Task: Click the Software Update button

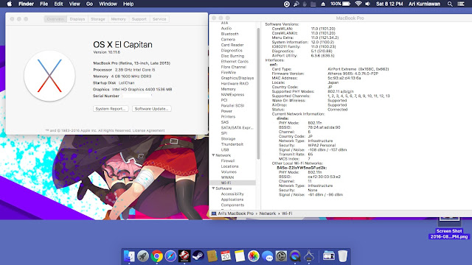Action: 152,109
